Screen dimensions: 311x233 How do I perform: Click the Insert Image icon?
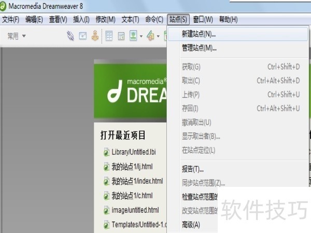[x=133, y=36]
